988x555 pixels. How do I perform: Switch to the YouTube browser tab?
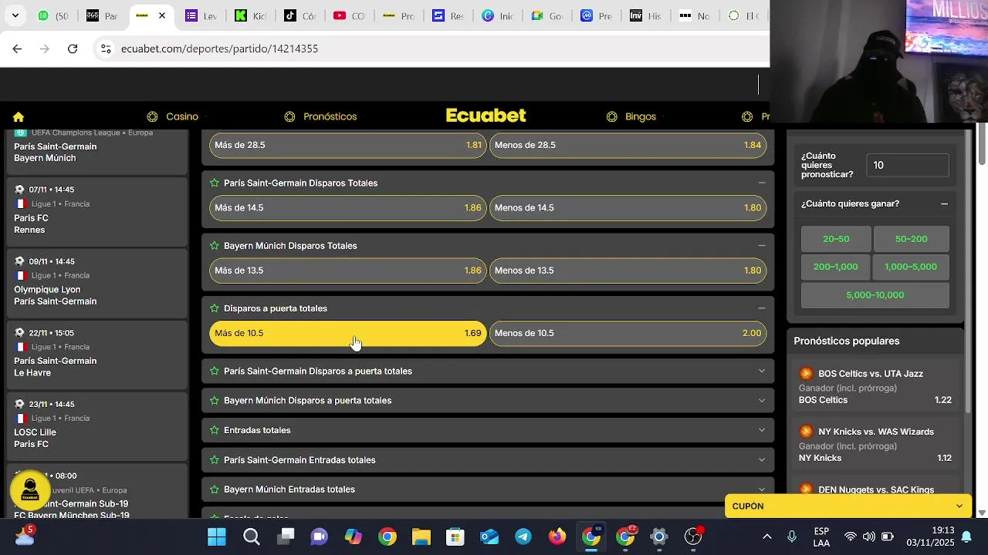pyautogui.click(x=349, y=15)
